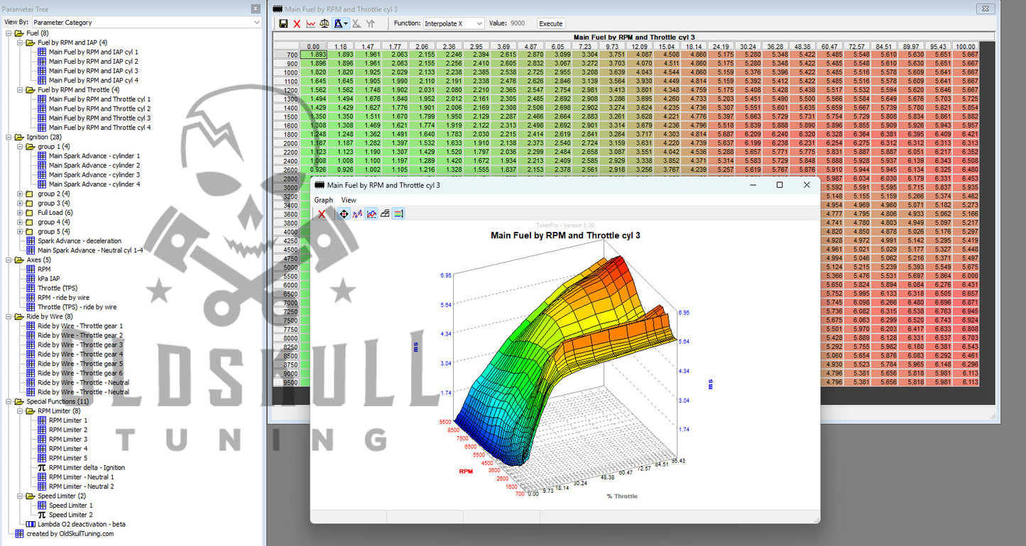
Task: Open the Graph menu
Action: [324, 200]
